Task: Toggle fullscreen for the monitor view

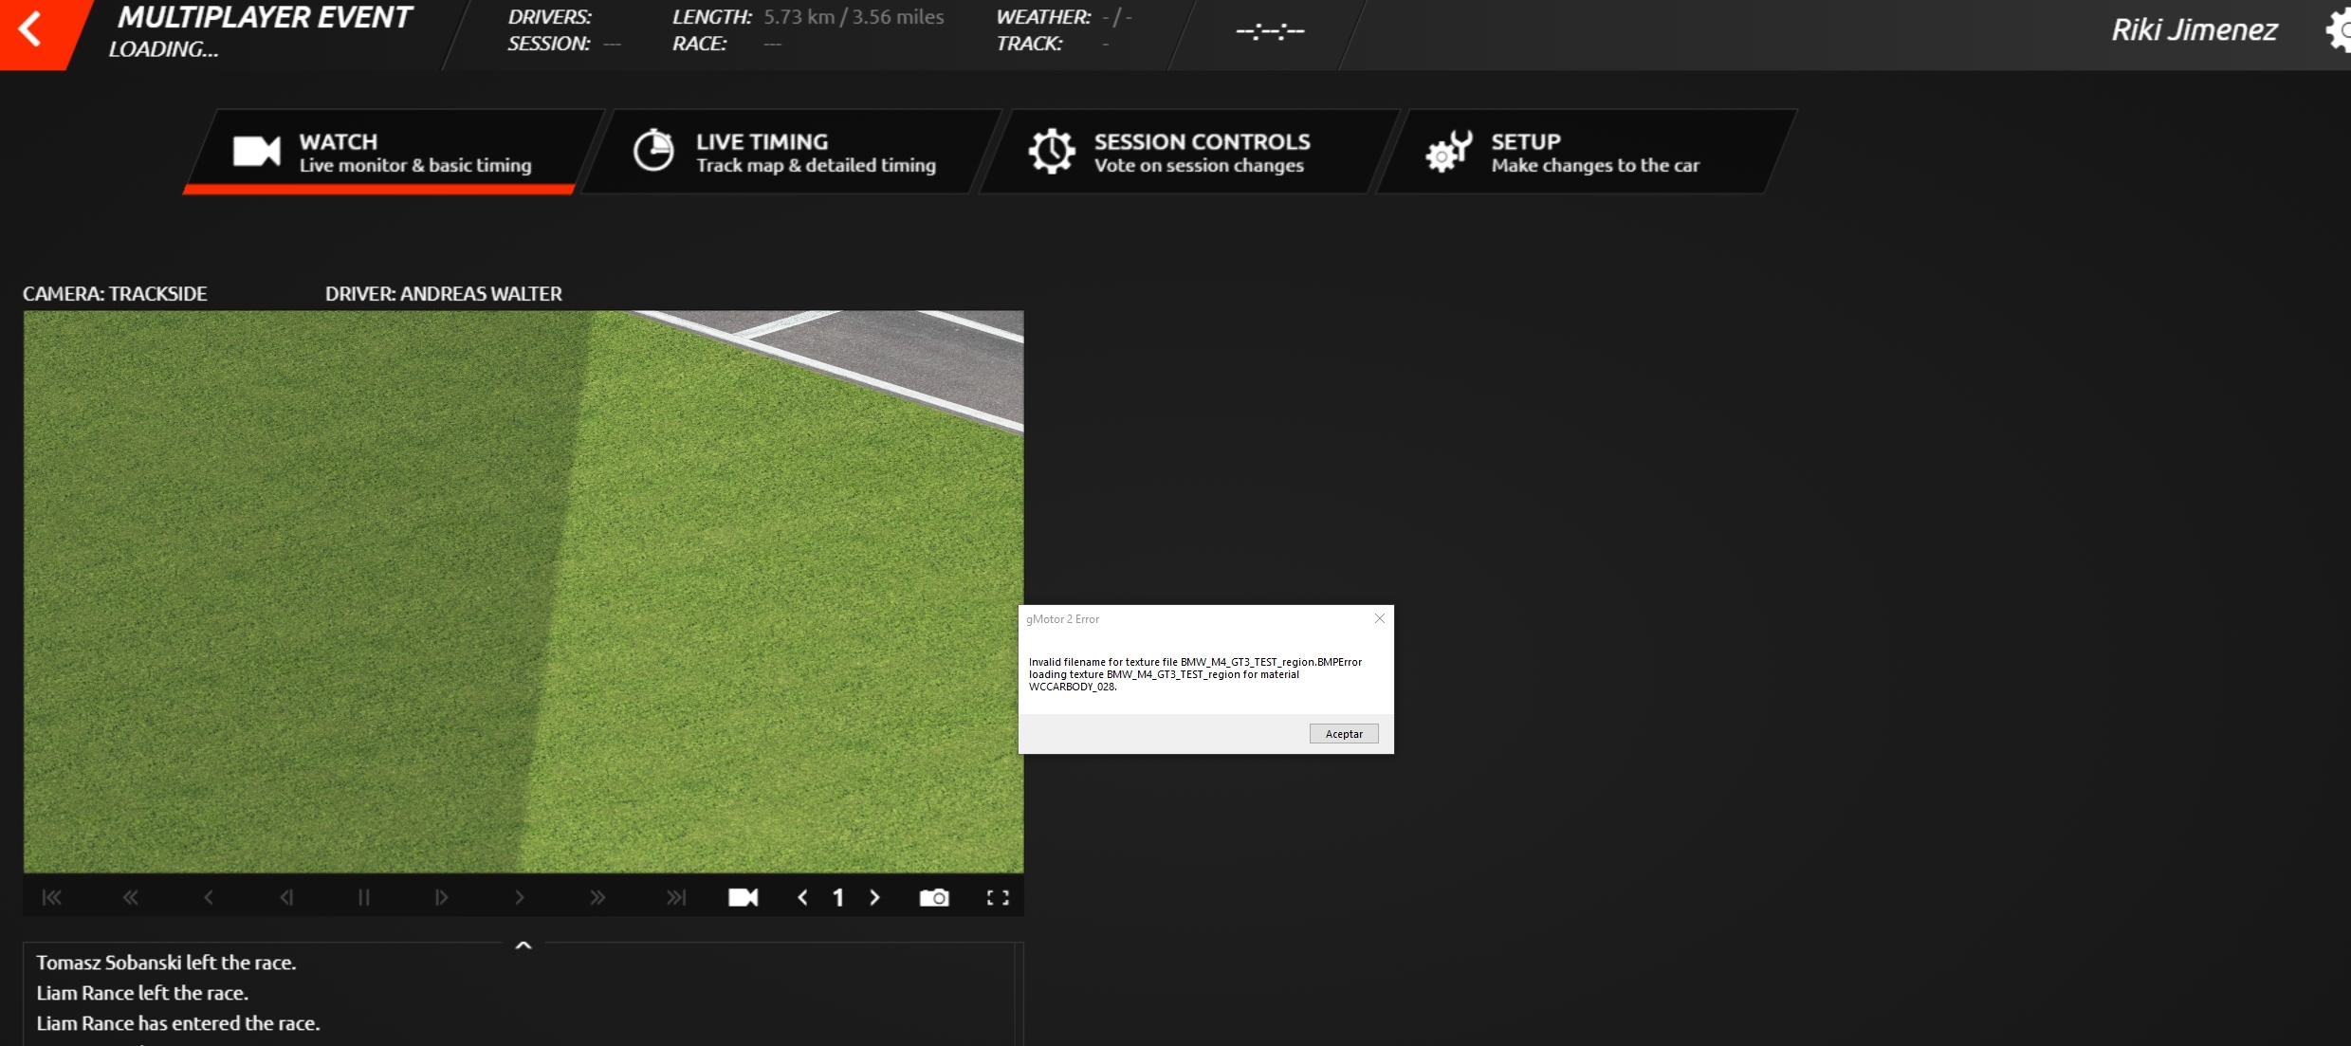Action: (x=998, y=897)
